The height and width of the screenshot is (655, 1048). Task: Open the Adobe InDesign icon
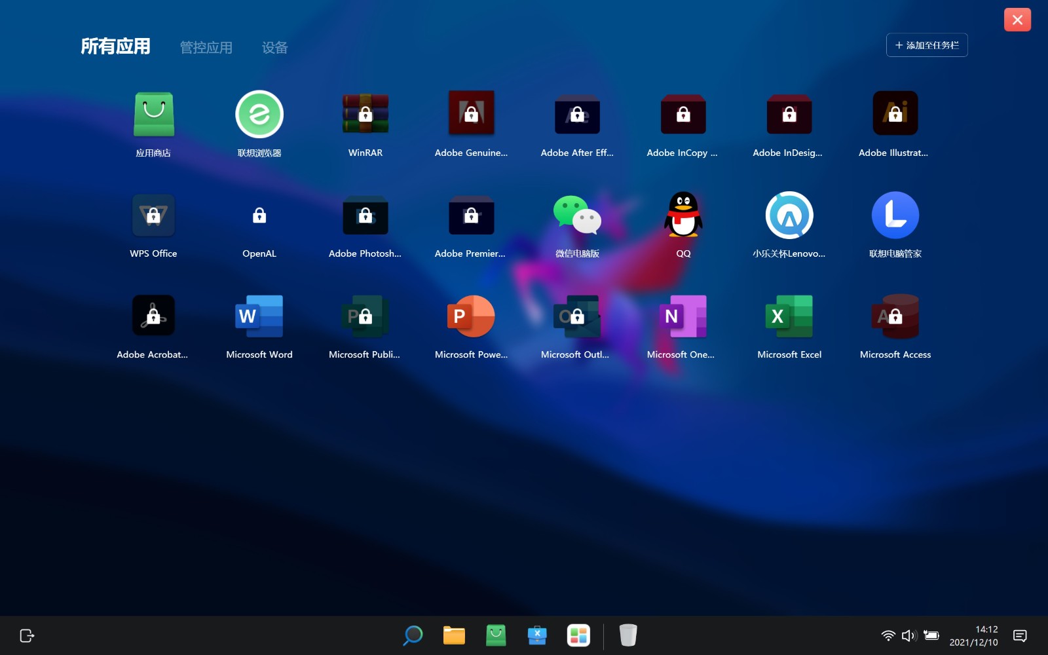tap(789, 114)
